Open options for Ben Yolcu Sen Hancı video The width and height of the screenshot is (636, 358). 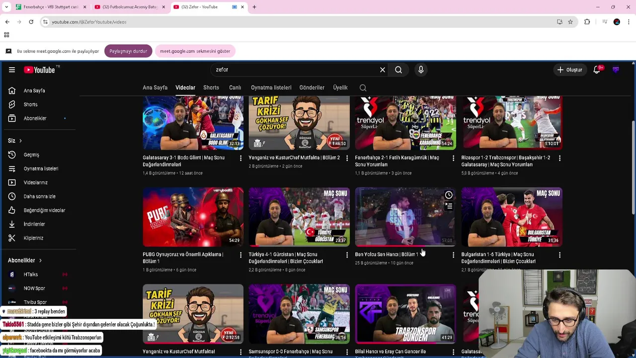453,255
